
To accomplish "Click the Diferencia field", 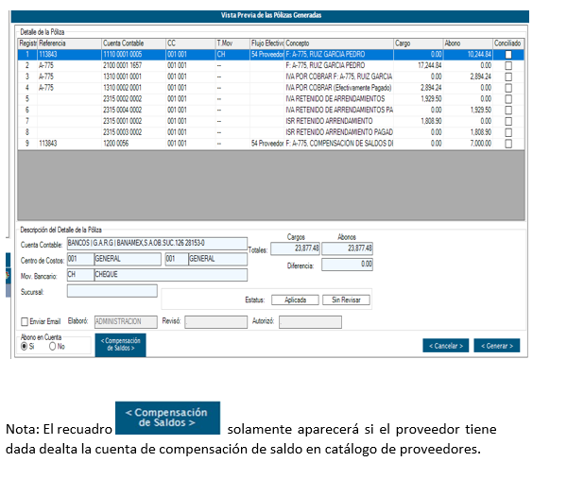I will click(x=347, y=265).
